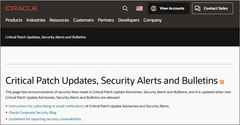This screenshot has height=125, width=240.
Task: Click the Oracle logo
Action: pos(21,8)
